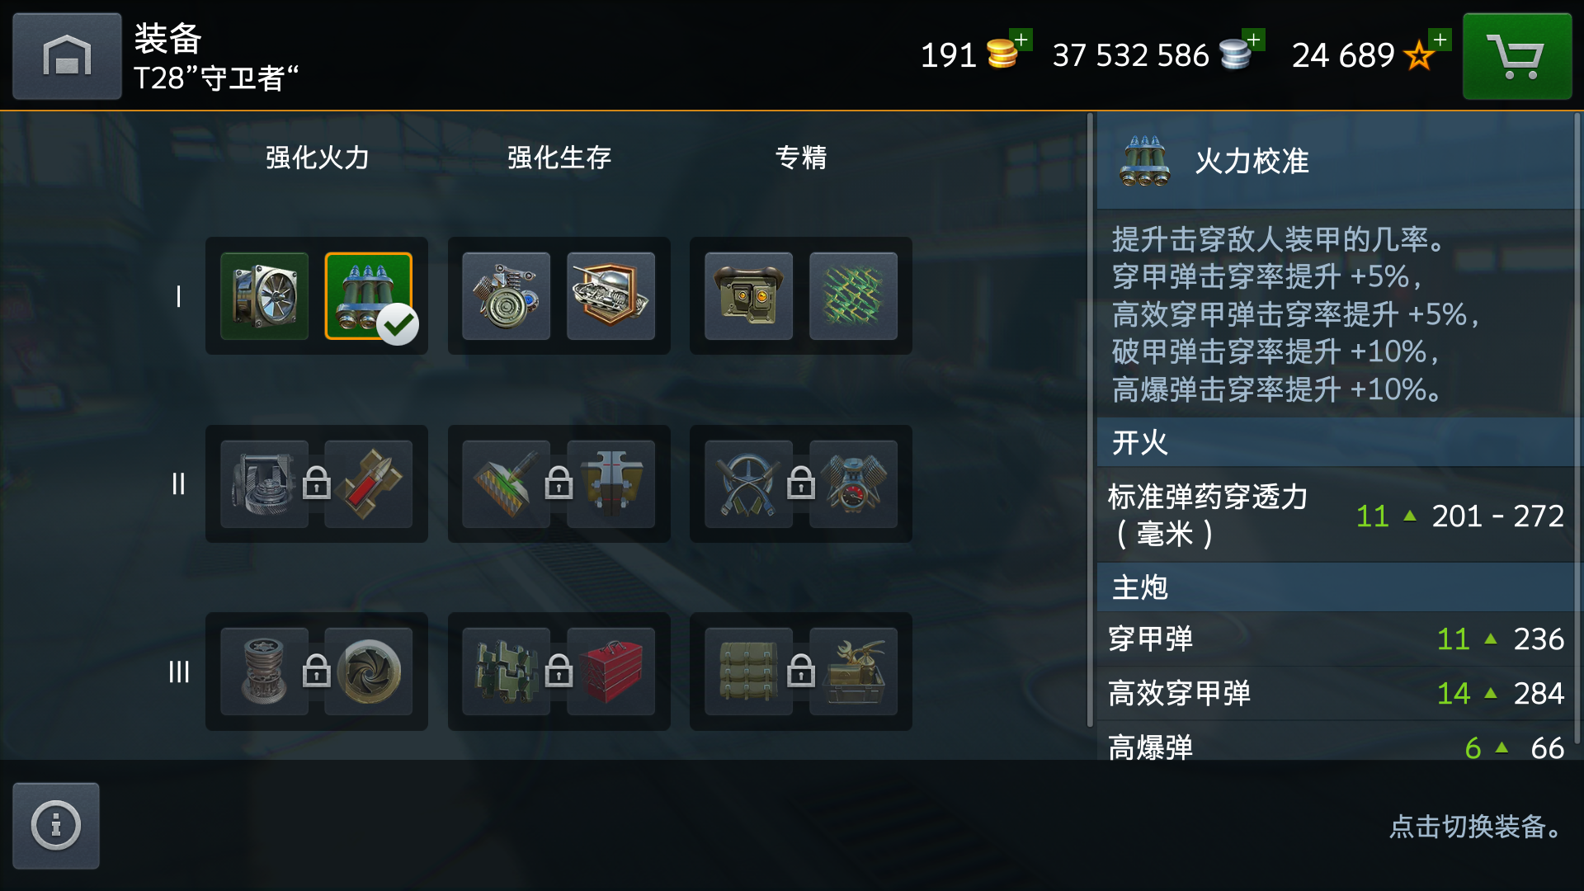The image size is (1584, 891).
Task: Click the 强化火力 column header
Action: point(317,158)
